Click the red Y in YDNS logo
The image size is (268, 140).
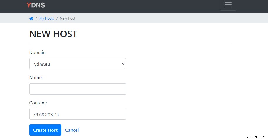[29, 5]
